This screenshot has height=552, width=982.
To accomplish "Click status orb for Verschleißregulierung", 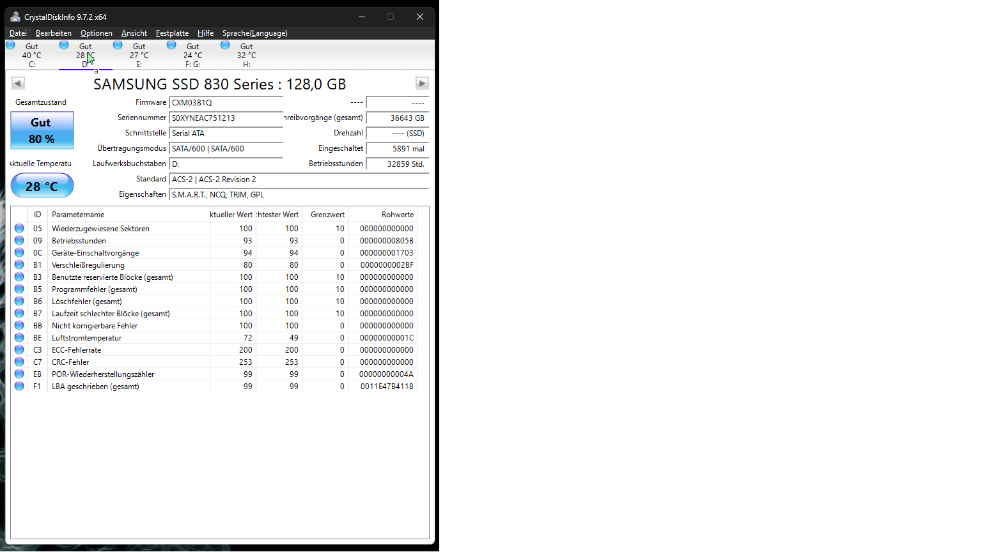I will (x=19, y=264).
